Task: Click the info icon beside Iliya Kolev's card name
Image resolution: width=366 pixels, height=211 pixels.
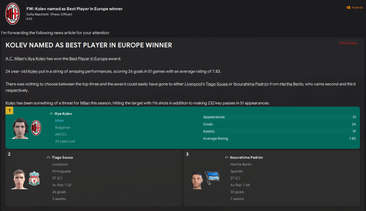Action: pyautogui.click(x=51, y=114)
